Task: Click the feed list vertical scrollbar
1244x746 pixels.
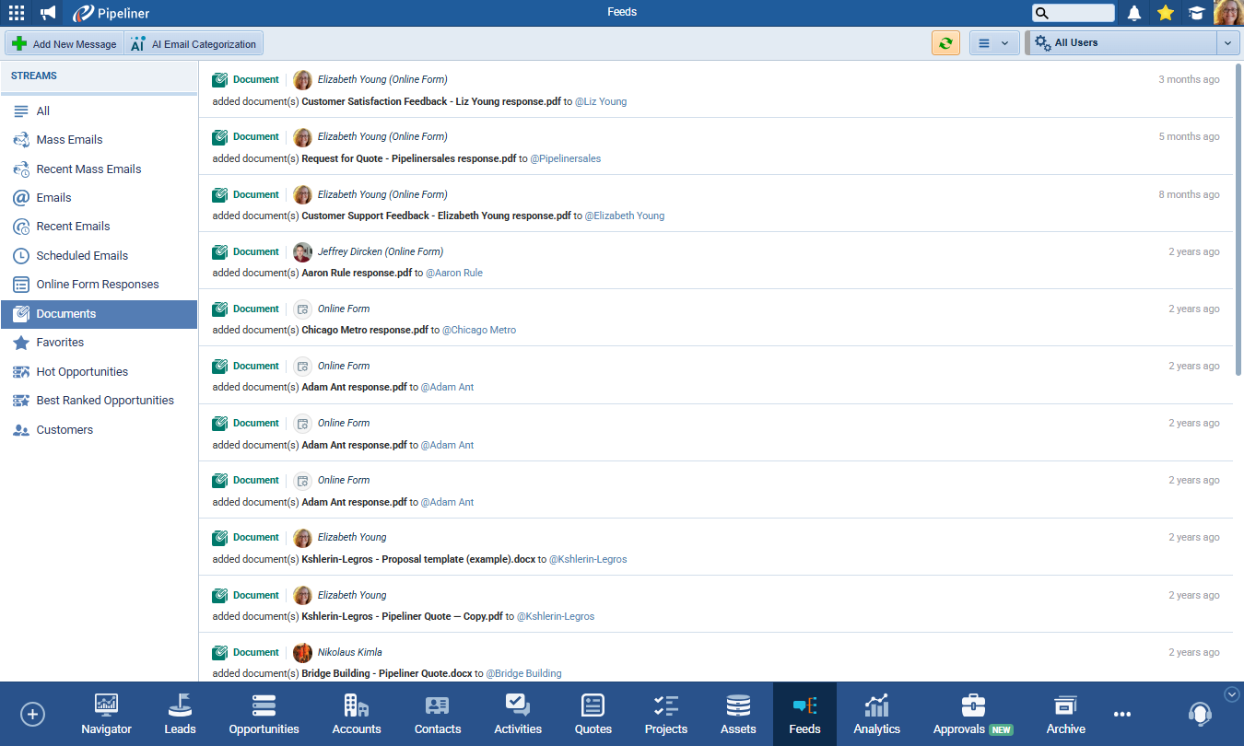Action: pyautogui.click(x=1238, y=219)
